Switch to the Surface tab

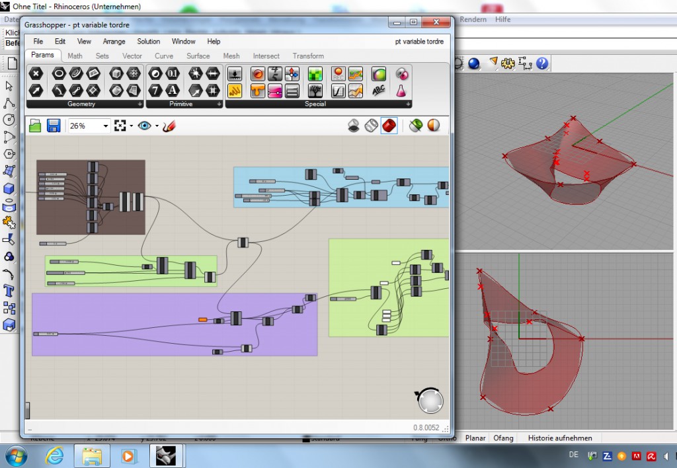coord(198,56)
